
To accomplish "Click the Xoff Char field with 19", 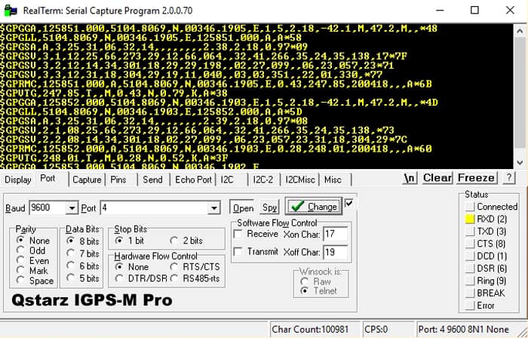I will click(335, 252).
